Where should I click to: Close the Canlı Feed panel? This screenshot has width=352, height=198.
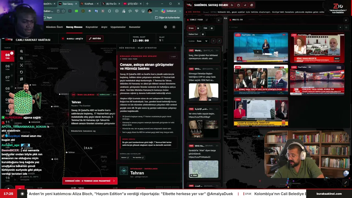[x=219, y=20]
